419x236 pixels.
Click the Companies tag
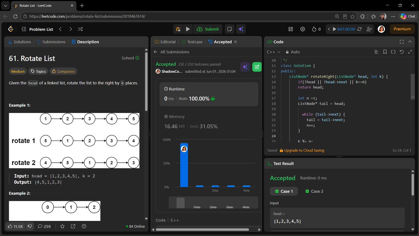tap(63, 71)
